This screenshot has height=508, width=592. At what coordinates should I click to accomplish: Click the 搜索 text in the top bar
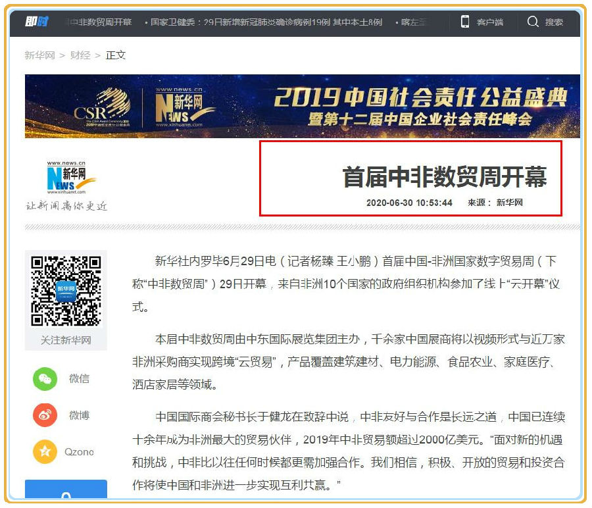(x=554, y=22)
